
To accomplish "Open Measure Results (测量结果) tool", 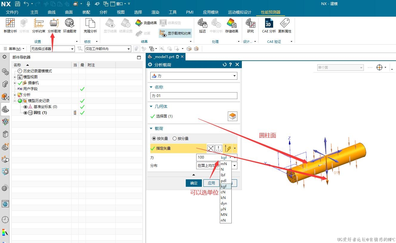I will click(146, 23).
